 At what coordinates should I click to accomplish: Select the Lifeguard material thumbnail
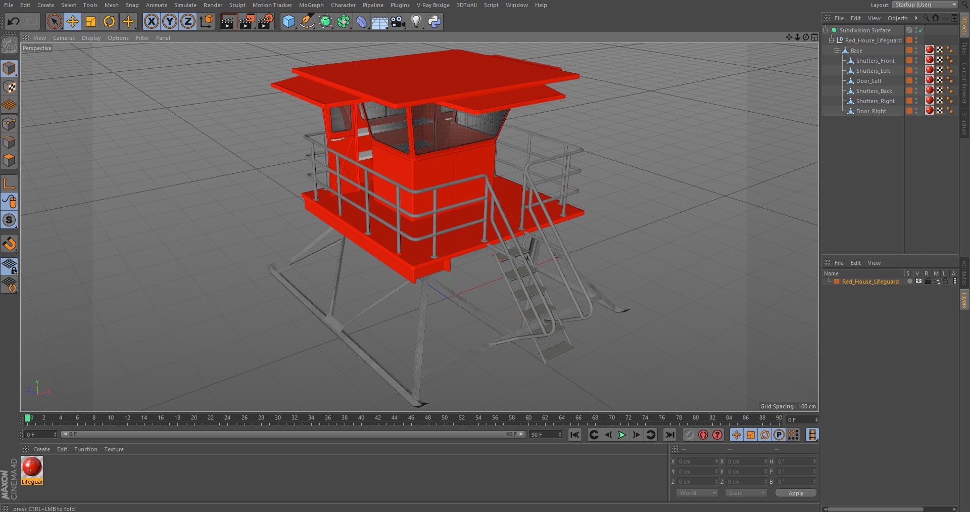click(x=32, y=467)
